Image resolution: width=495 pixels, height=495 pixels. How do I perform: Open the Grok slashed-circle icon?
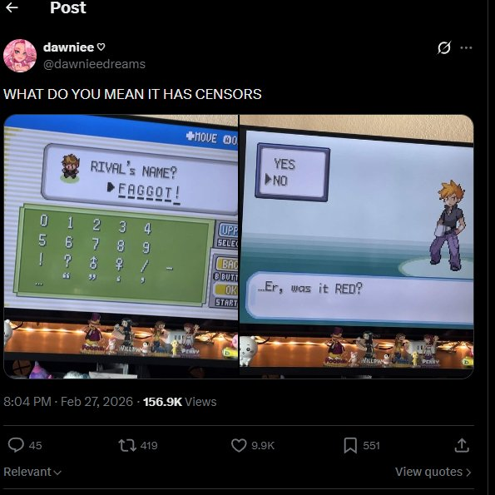pos(444,48)
